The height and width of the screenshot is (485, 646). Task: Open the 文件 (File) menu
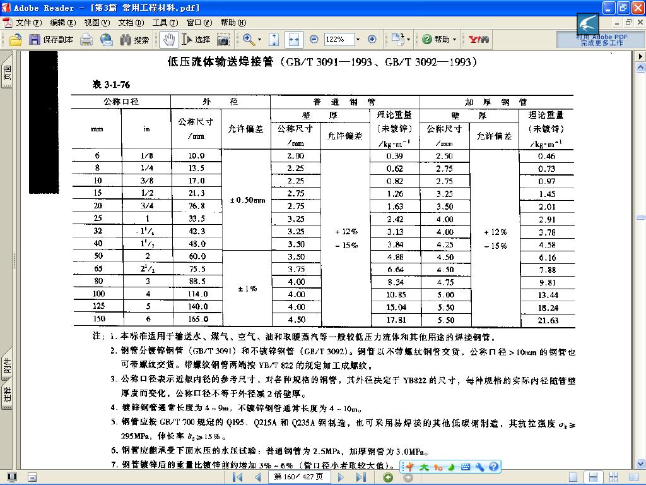(x=29, y=23)
